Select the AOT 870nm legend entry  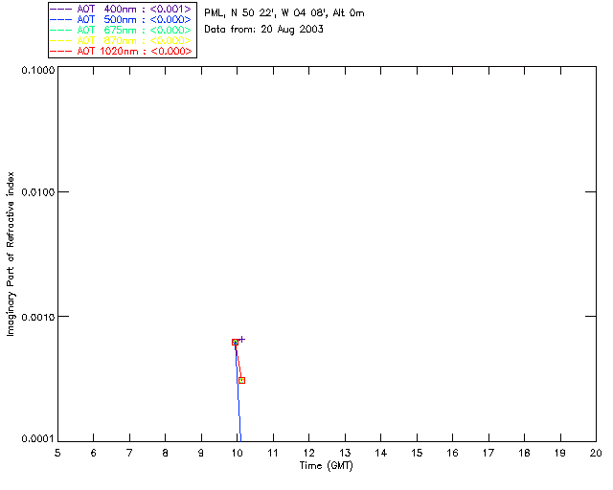click(x=122, y=40)
